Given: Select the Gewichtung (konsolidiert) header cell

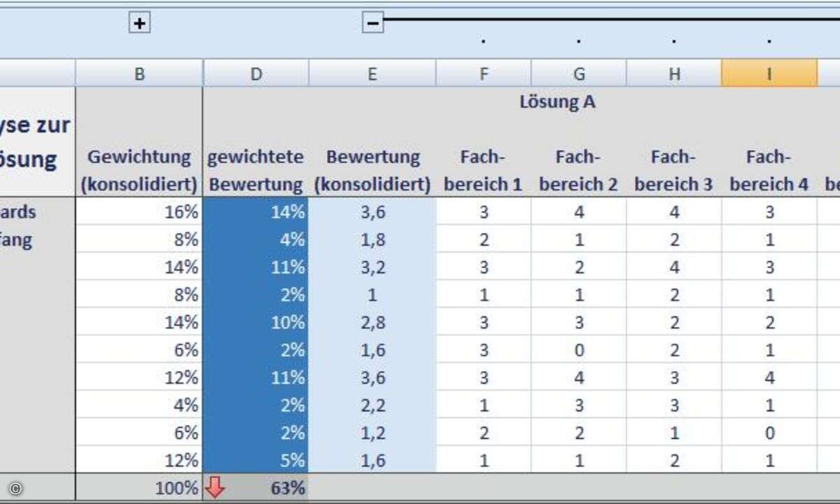Looking at the screenshot, I should 139,170.
